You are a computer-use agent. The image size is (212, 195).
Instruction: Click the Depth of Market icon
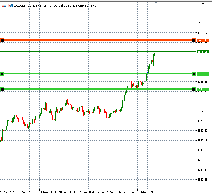pyautogui.click(x=11, y=6)
